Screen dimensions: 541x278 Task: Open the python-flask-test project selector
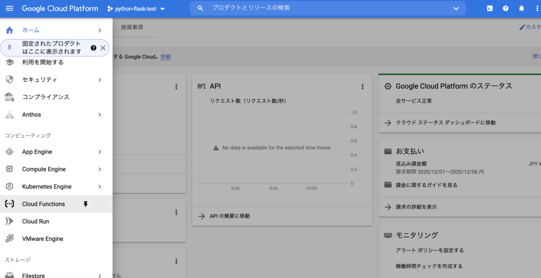[136, 9]
